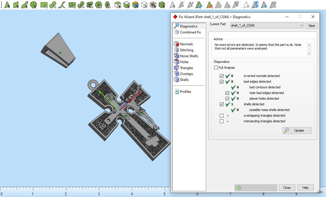Close the Fix Wizard dialog
The height and width of the screenshot is (197, 326).
(x=287, y=188)
